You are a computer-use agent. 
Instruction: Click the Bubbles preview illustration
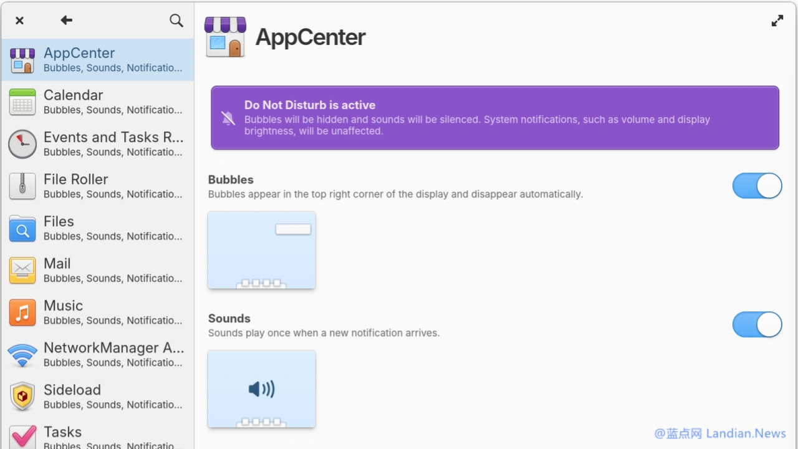point(262,250)
